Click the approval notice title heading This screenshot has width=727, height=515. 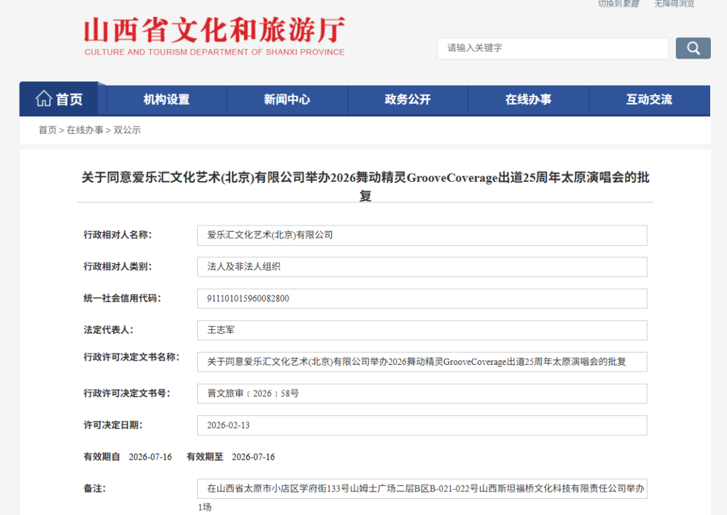coord(365,186)
